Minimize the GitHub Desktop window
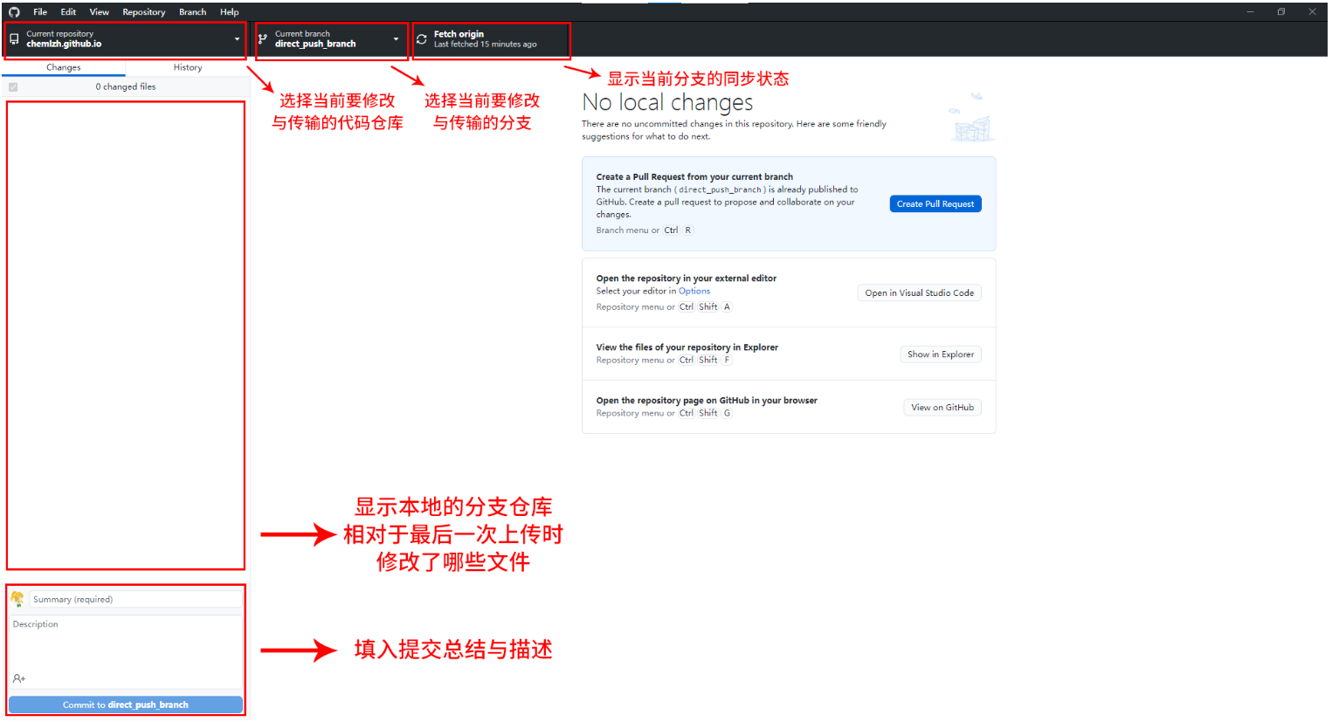The width and height of the screenshot is (1332, 722). tap(1250, 12)
